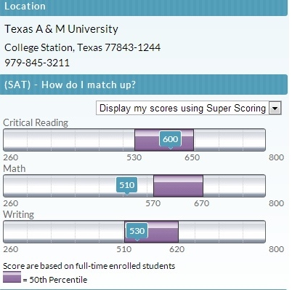Click the Math purple percentile range bar
Viewport: 292px width, 290px height.
[178, 186]
